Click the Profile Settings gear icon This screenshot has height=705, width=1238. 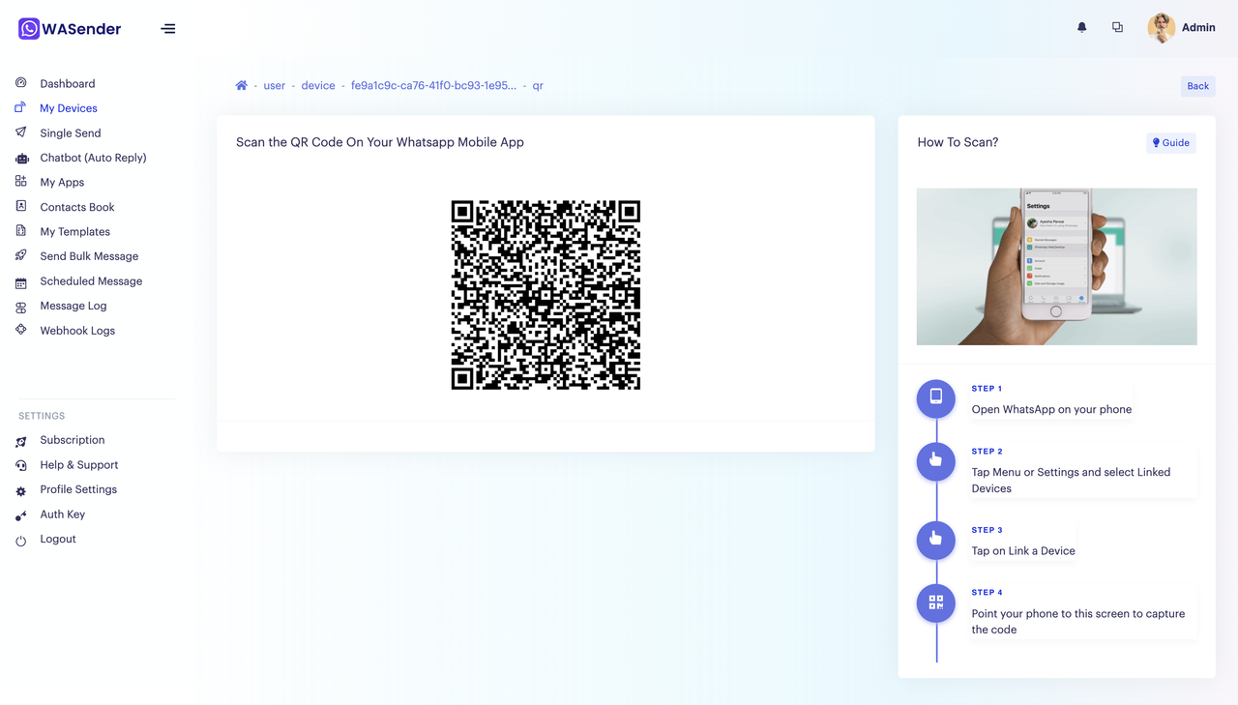click(x=21, y=490)
